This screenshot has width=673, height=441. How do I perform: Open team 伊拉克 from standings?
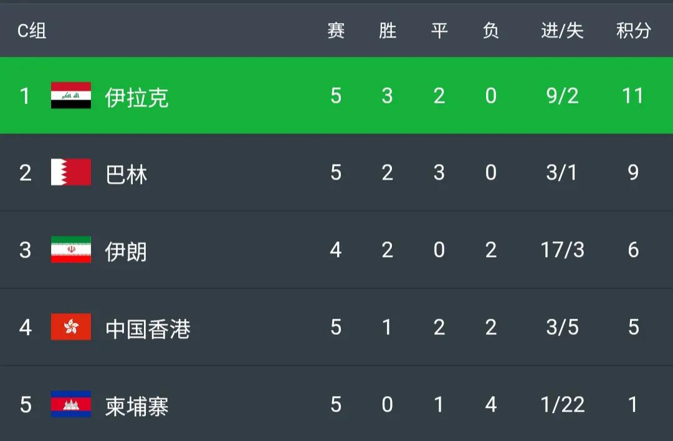click(x=136, y=97)
